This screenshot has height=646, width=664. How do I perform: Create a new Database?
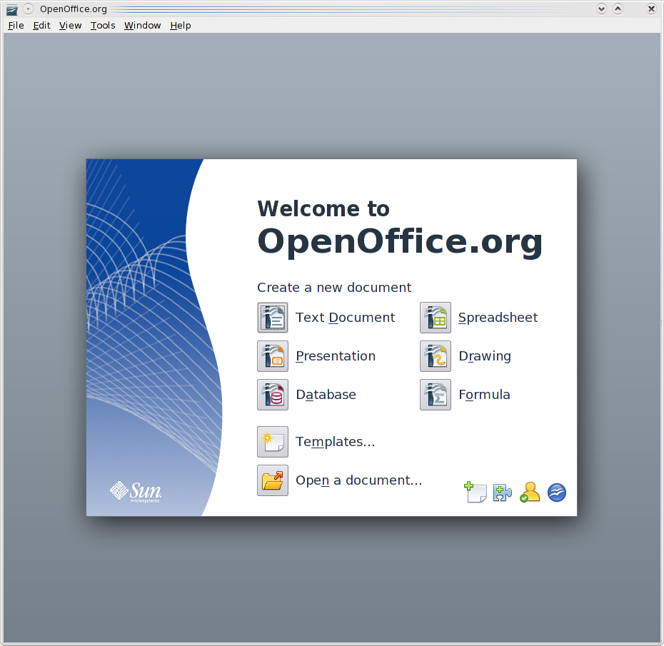tap(273, 395)
